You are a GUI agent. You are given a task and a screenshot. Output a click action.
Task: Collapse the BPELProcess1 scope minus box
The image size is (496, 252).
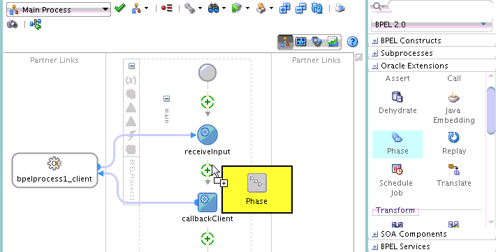(x=131, y=66)
